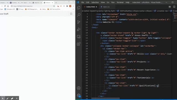This screenshot has height=100, width=177.
Task: Select the highlighter annotation tool
Action: [x=12, y=98]
